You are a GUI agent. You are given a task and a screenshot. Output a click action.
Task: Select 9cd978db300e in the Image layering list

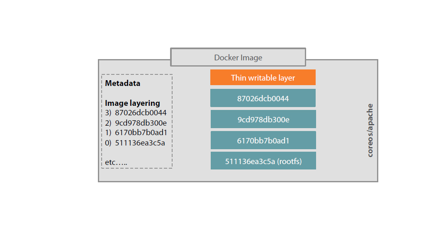(141, 123)
